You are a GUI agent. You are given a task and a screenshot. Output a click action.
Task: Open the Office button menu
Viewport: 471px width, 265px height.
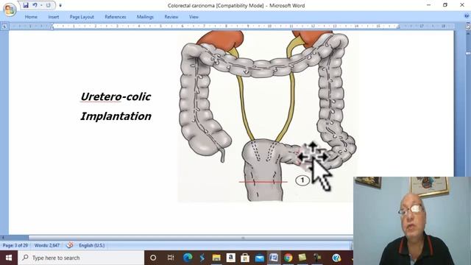click(10, 10)
